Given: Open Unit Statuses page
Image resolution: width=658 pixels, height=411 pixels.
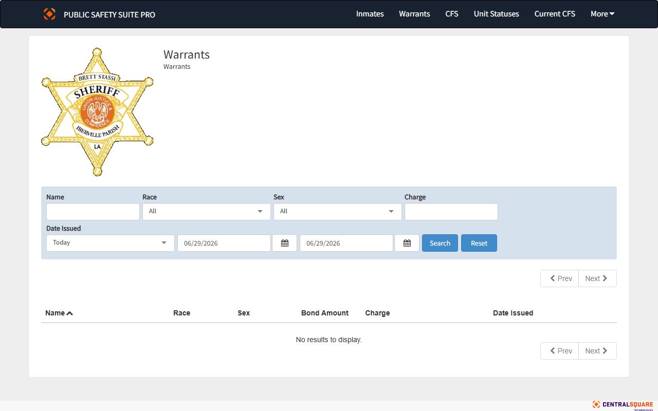Looking at the screenshot, I should coord(497,14).
